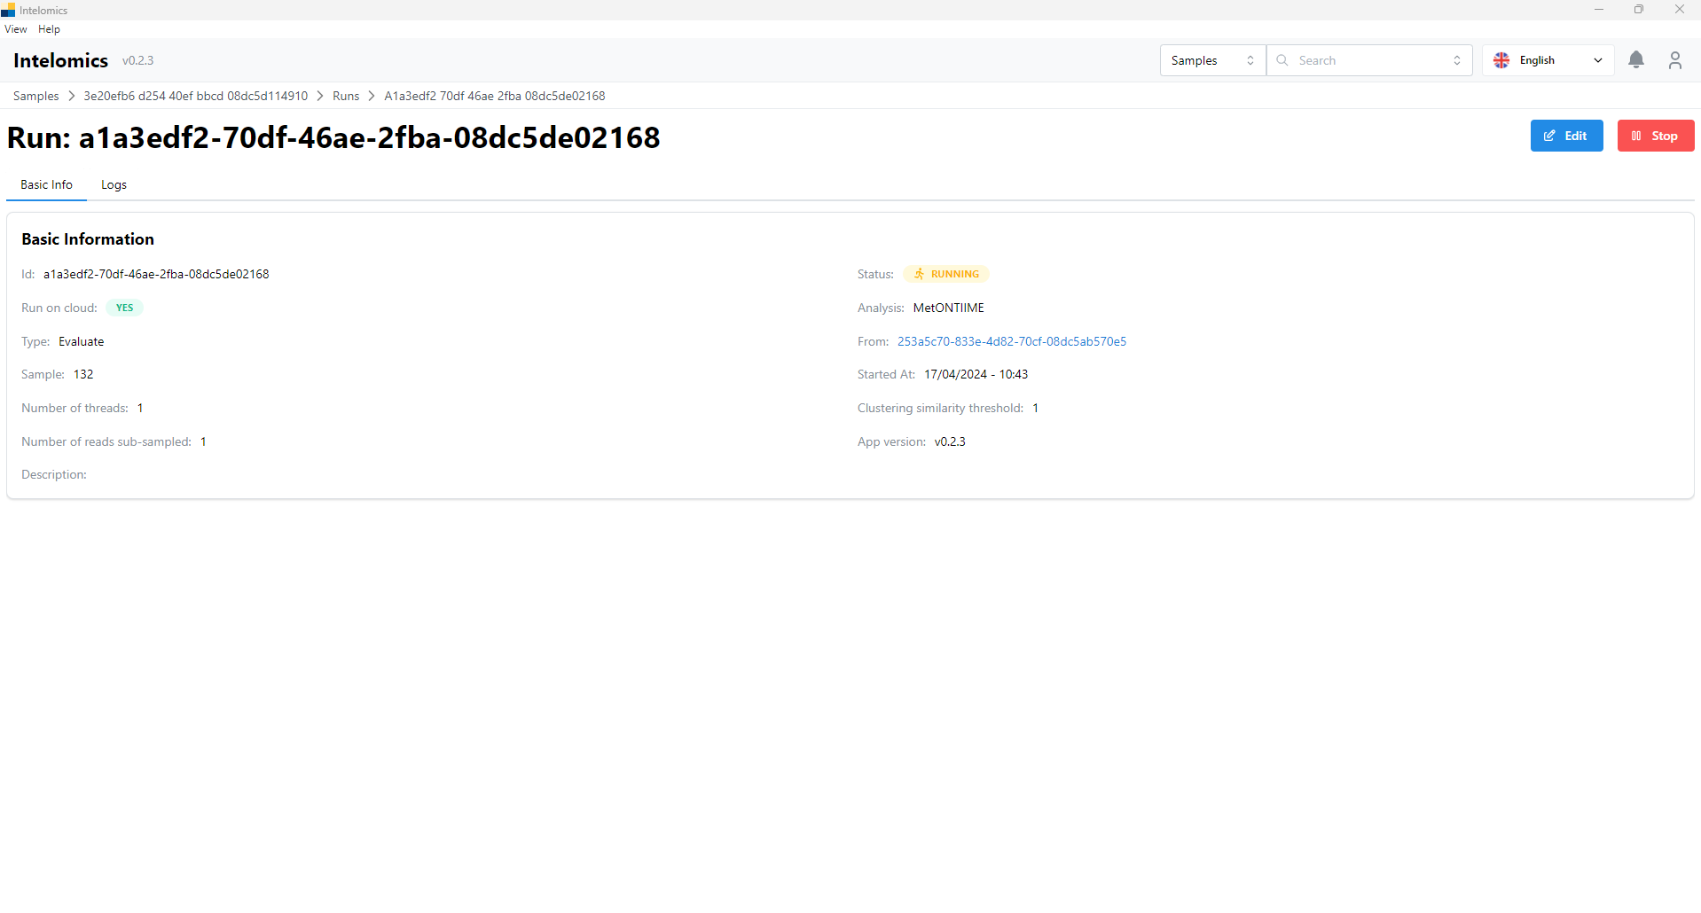Expand the search field suggestions arrows
The image size is (1701, 913).
tap(1456, 60)
